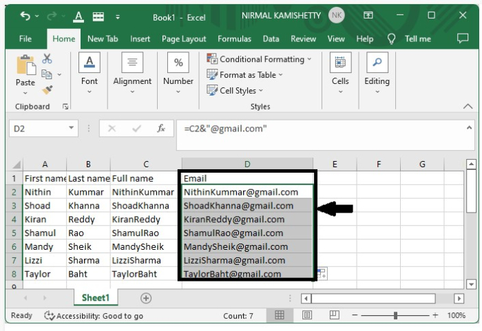Go to the Page Layout tab
The width and height of the screenshot is (482, 331).
point(184,39)
